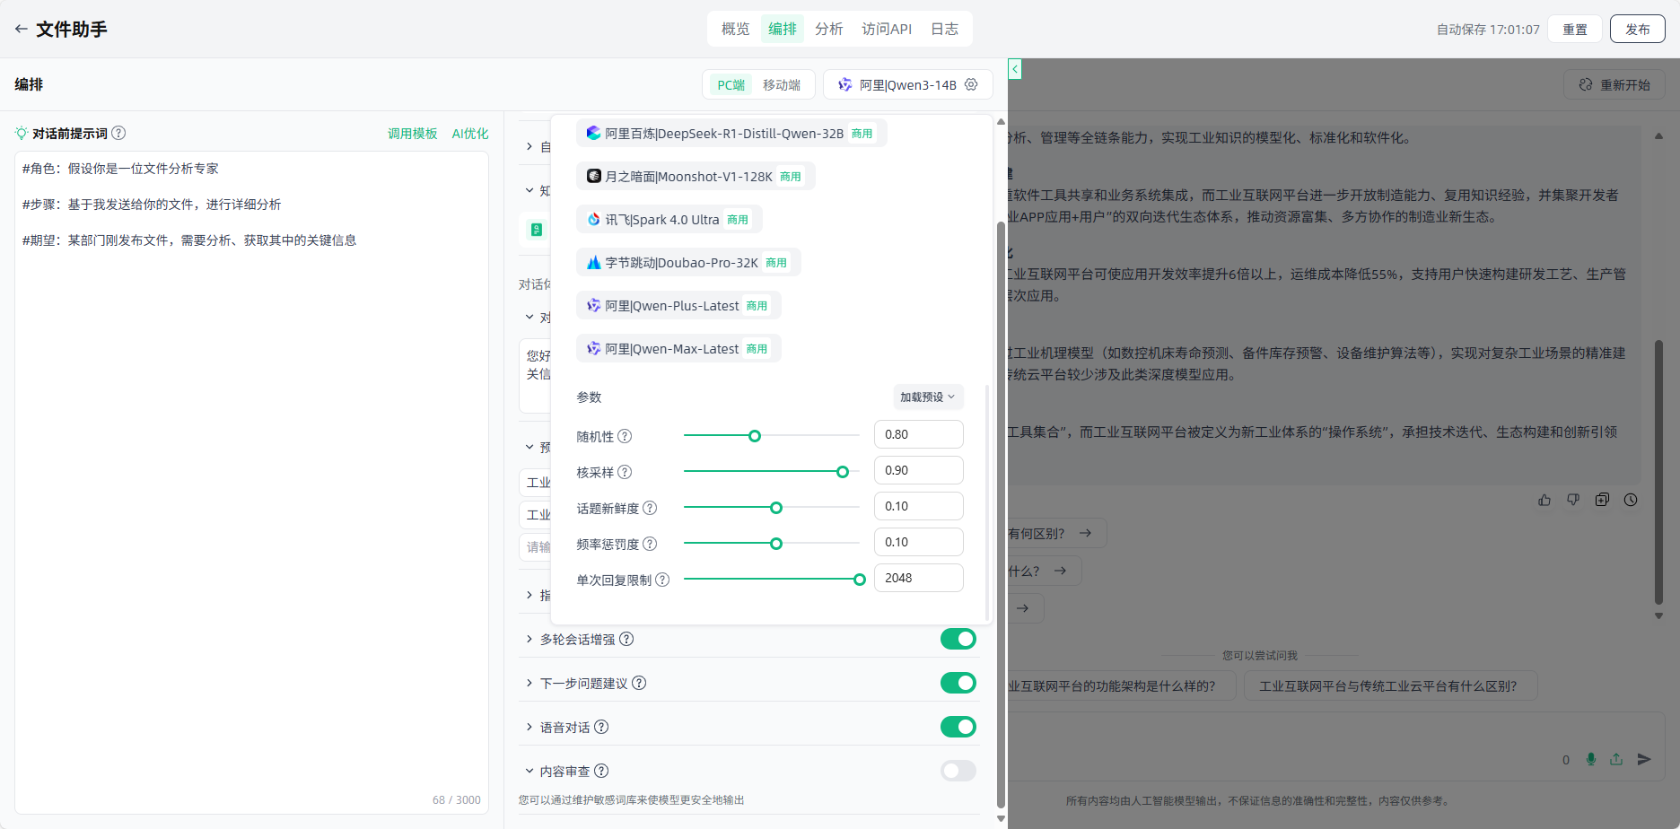
Task: Expand the 语音对话 section
Action: pos(529,727)
